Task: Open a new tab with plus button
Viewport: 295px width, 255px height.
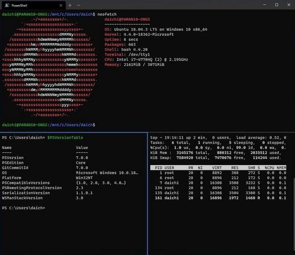Action: point(70,5)
